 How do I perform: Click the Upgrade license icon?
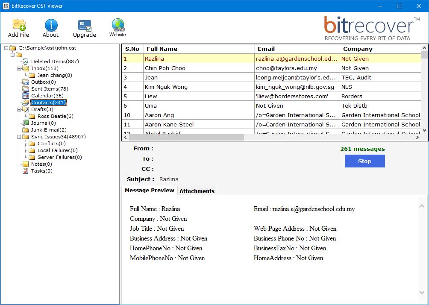click(85, 26)
